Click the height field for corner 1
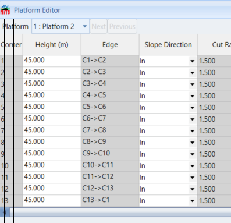The image size is (231, 223). (52, 61)
